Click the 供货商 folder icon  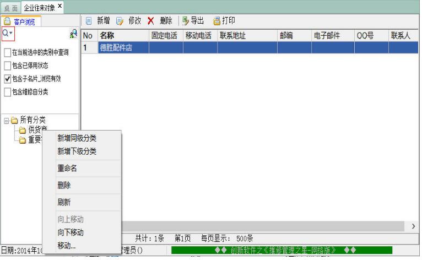pyautogui.click(x=23, y=131)
